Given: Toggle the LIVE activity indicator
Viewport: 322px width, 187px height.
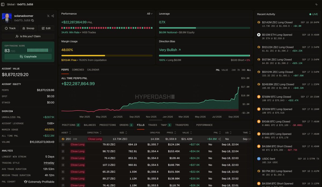Looking at the screenshot, I should coord(313,14).
